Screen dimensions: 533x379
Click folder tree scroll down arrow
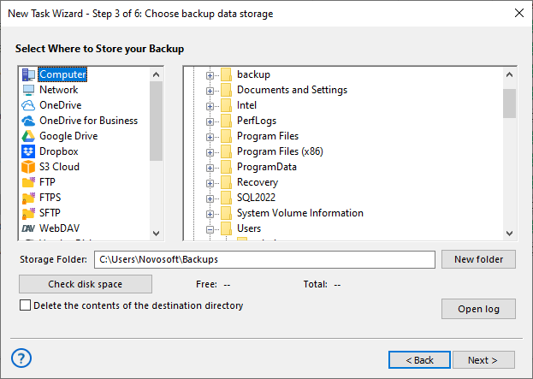tap(509, 234)
